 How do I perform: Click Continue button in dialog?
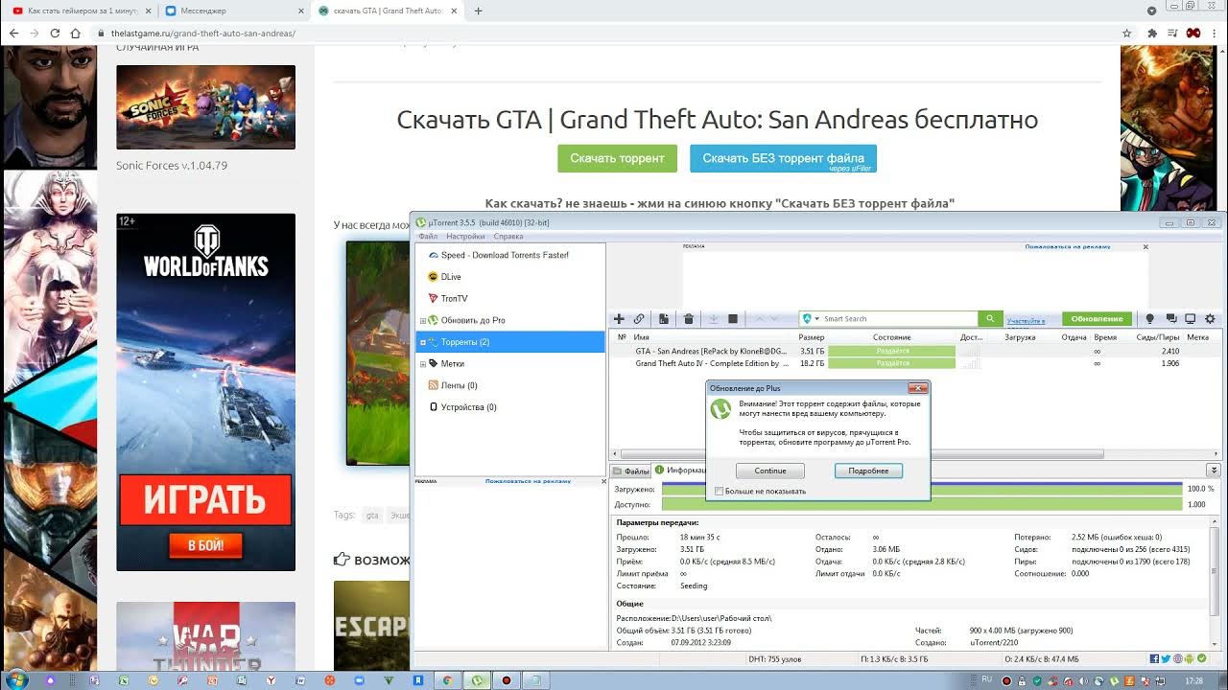click(x=770, y=471)
